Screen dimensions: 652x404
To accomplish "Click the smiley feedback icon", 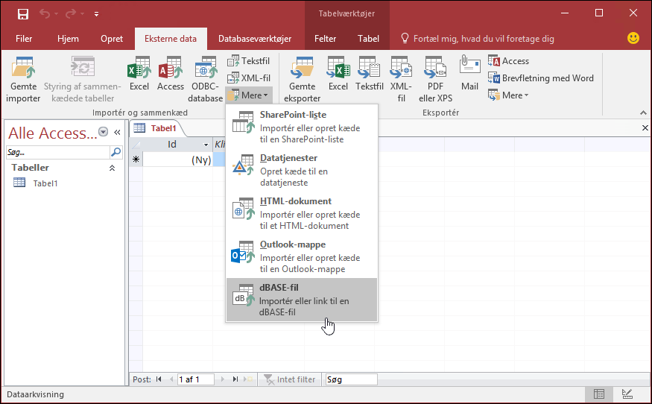I will click(x=633, y=38).
